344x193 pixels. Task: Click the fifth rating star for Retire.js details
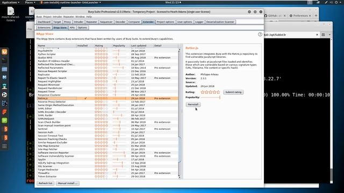(218, 92)
